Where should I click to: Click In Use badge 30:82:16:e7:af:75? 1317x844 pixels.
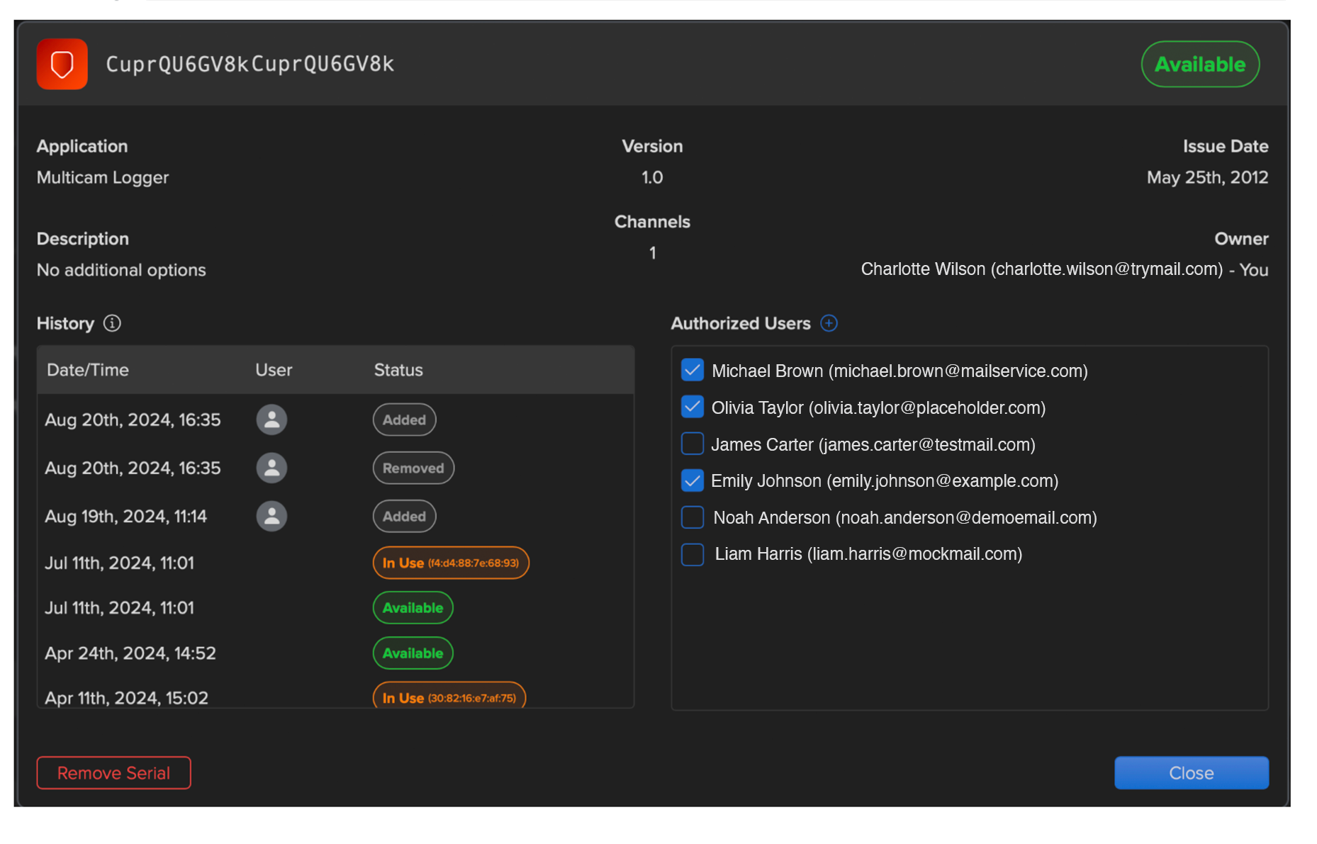pyautogui.click(x=449, y=697)
